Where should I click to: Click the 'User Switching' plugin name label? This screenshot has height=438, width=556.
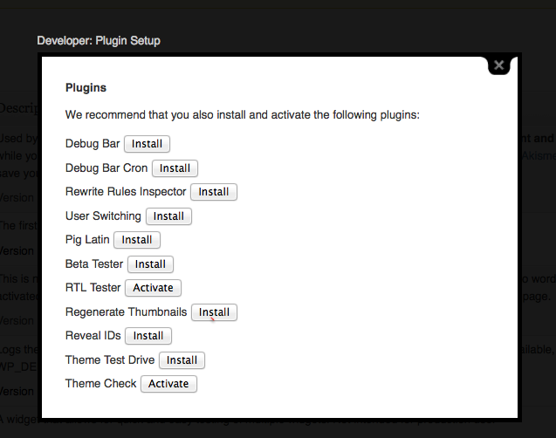[x=103, y=216]
